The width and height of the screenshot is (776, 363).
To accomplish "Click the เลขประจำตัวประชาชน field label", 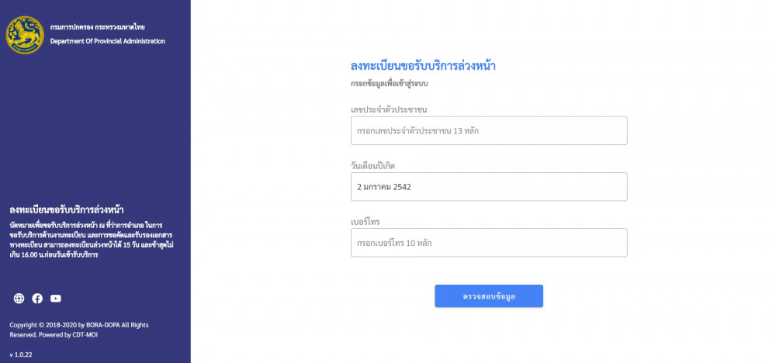I will tap(389, 109).
